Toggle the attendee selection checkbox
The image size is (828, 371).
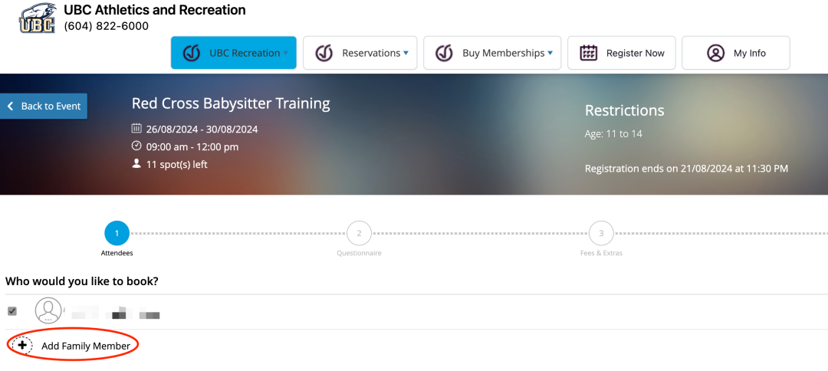(x=12, y=311)
